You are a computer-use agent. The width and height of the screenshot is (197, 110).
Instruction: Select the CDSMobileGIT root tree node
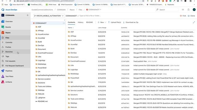[41, 23]
